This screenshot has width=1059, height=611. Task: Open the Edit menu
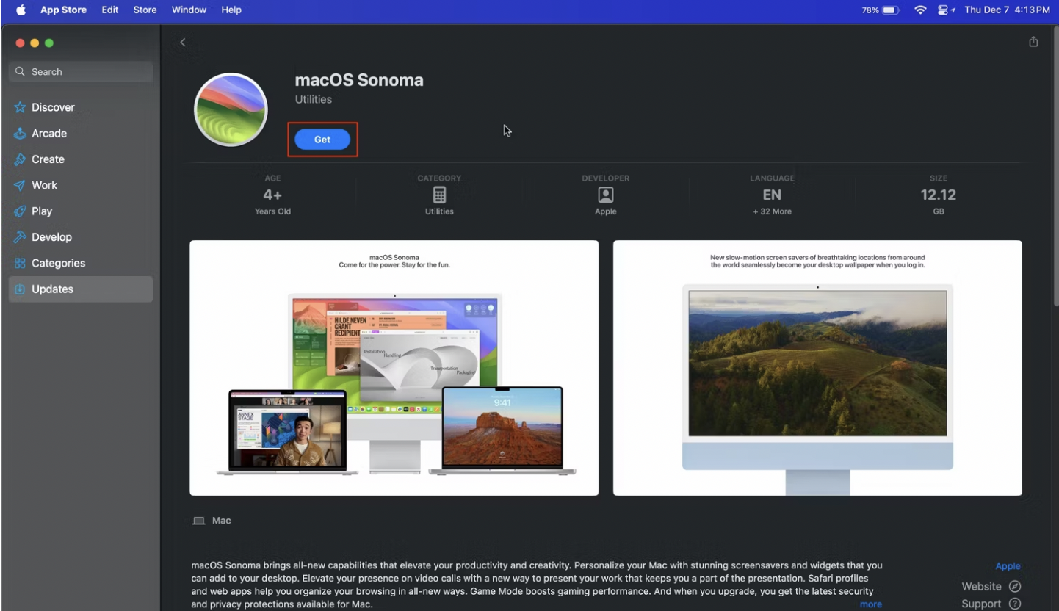point(110,10)
